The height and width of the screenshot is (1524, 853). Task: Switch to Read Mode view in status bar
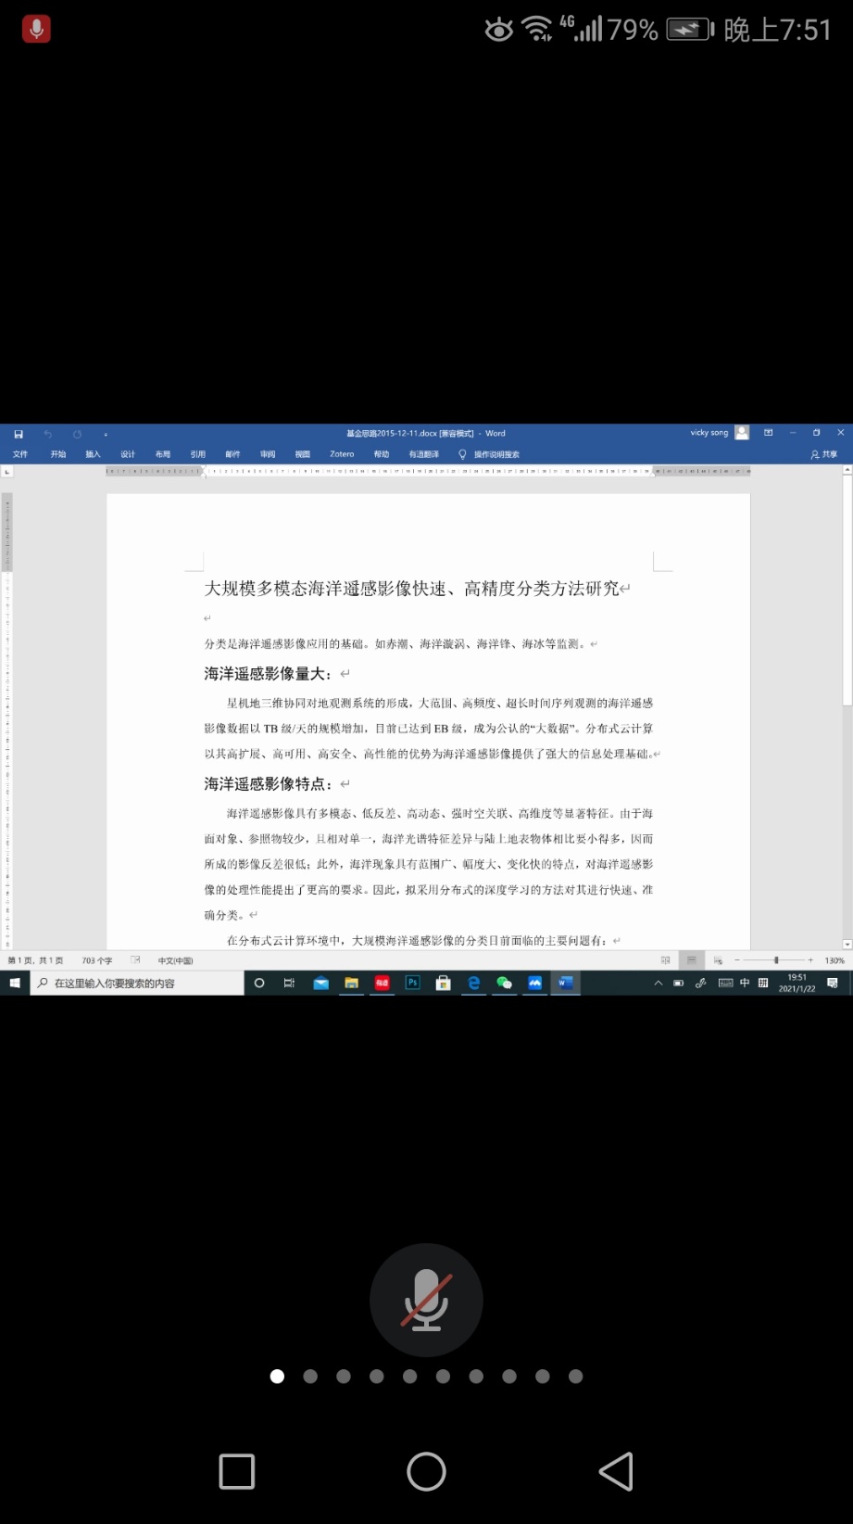pos(665,960)
